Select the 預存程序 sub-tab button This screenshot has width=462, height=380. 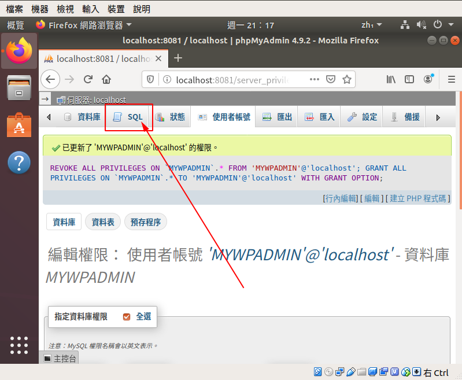(146, 222)
